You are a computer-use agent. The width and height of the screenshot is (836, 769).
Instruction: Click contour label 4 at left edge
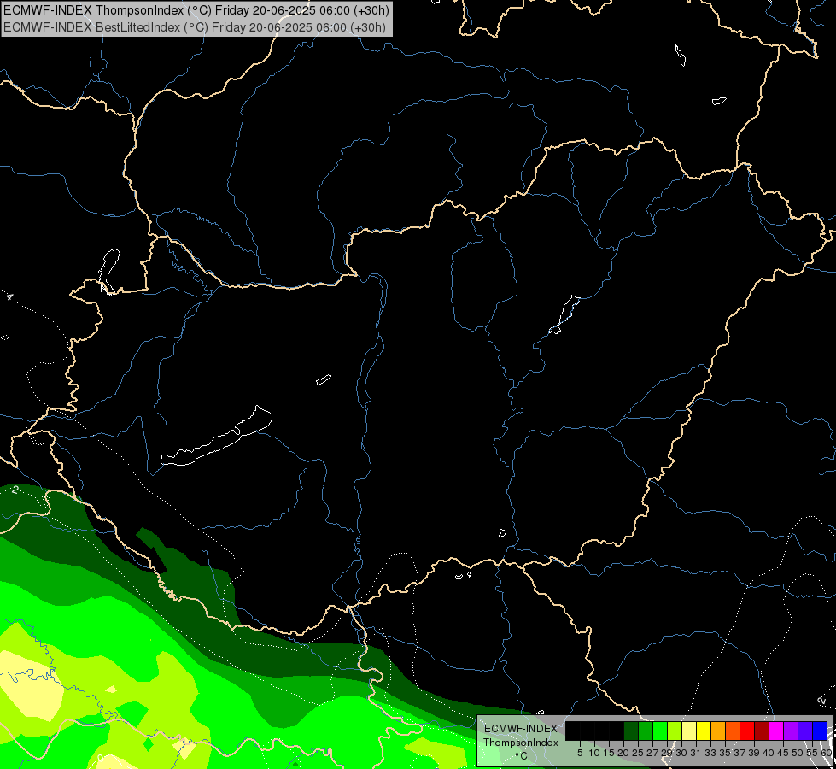click(9, 296)
